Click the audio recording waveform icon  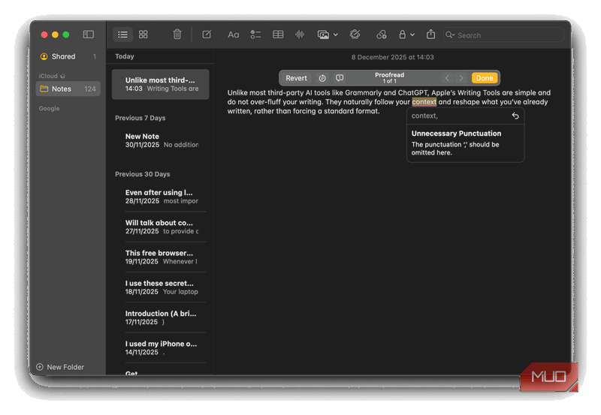(300, 35)
